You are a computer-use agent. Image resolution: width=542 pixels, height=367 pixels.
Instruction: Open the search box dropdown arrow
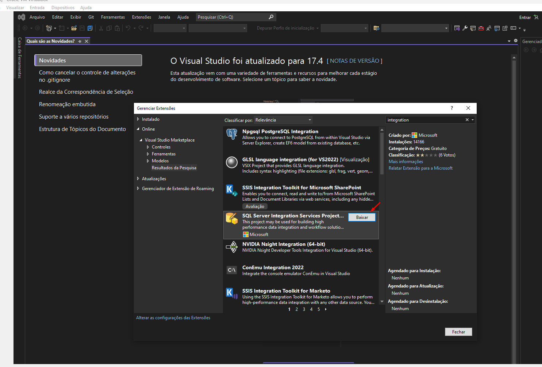coord(473,120)
